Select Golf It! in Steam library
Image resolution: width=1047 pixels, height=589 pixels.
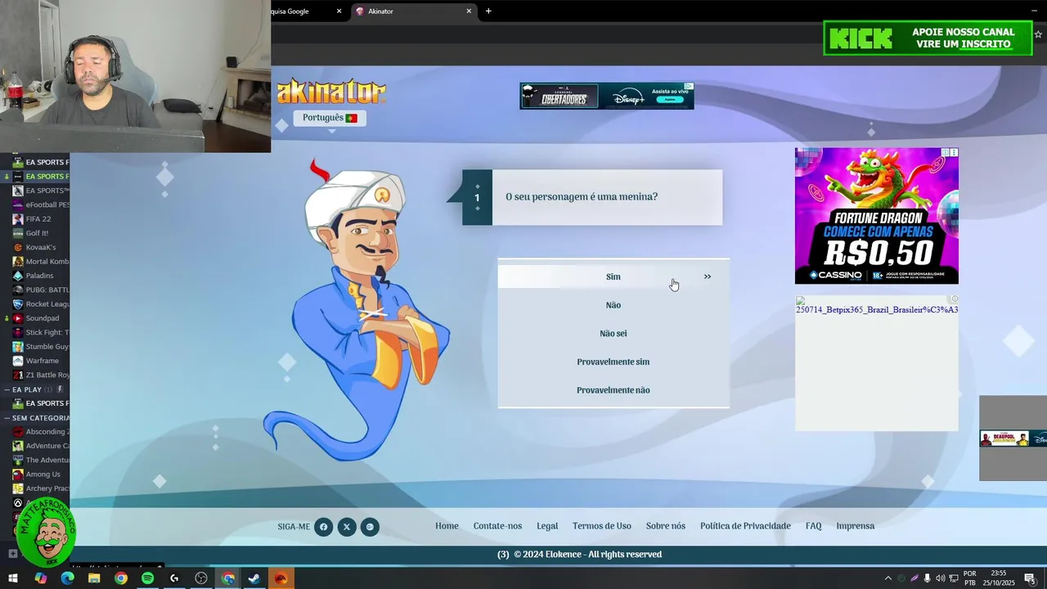click(41, 233)
